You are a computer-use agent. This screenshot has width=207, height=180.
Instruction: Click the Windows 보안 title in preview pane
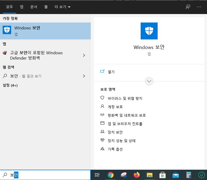(149, 47)
